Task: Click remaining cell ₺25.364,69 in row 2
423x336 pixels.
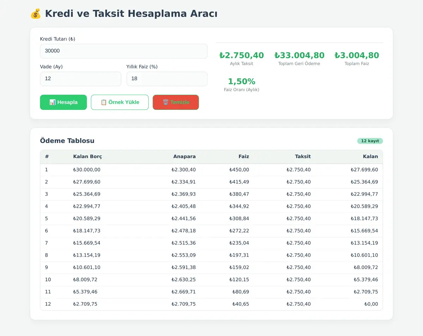Action: tap(364, 182)
